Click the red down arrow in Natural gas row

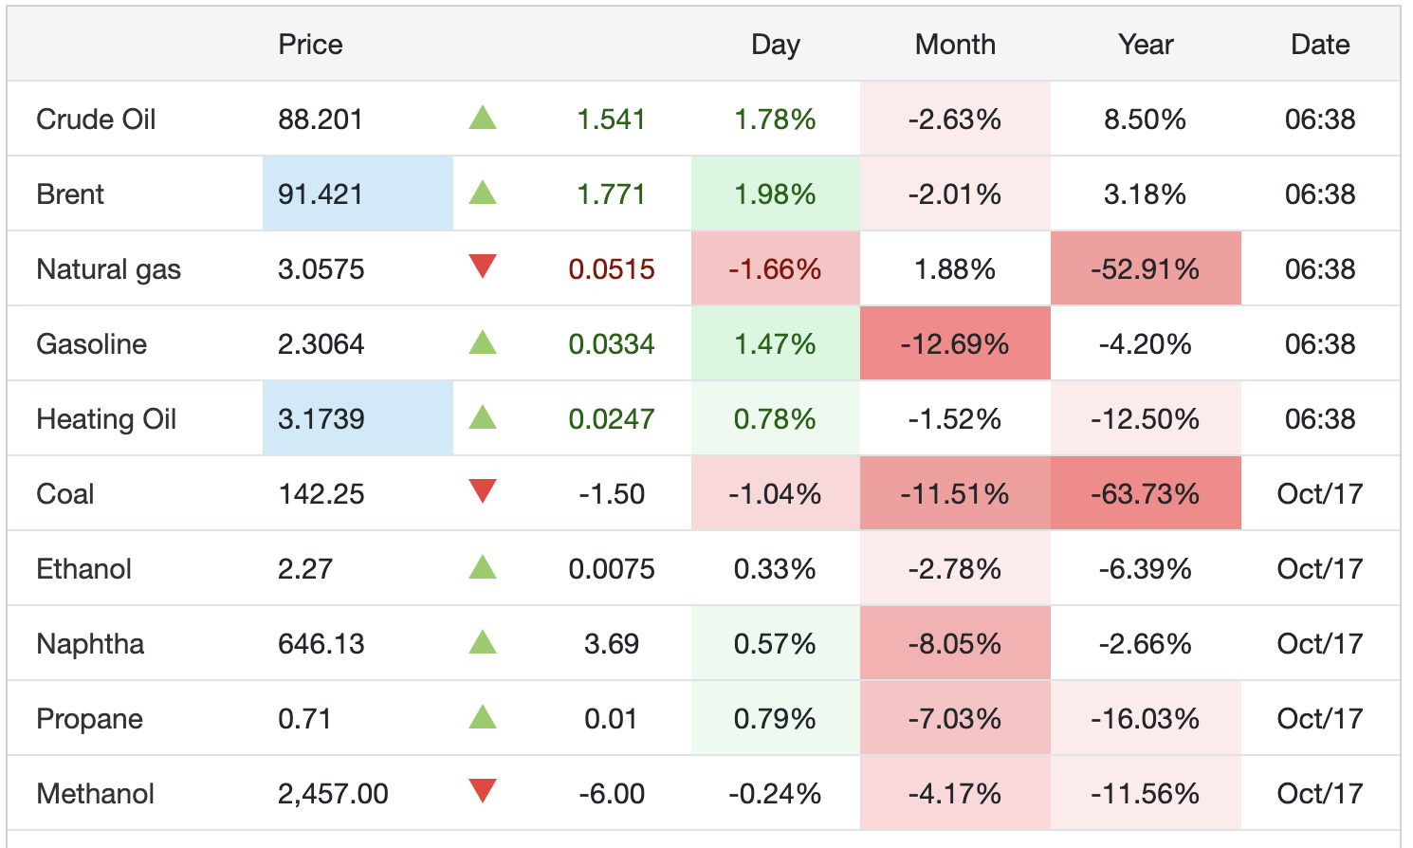(483, 267)
